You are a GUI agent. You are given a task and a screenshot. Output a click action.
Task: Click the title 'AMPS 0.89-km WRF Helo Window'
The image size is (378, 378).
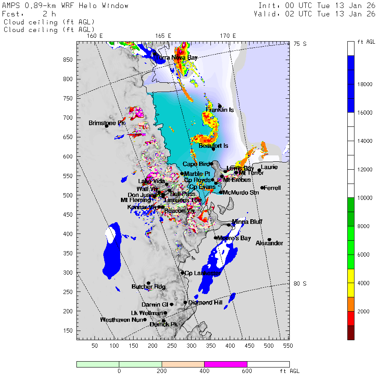coord(66,6)
